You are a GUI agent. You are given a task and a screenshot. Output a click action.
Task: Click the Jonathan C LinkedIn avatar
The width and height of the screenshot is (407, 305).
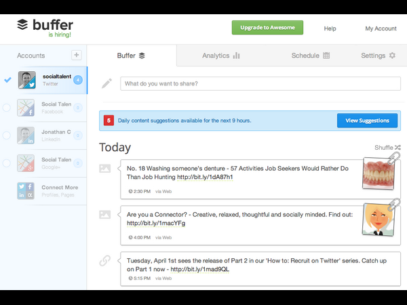click(x=26, y=136)
